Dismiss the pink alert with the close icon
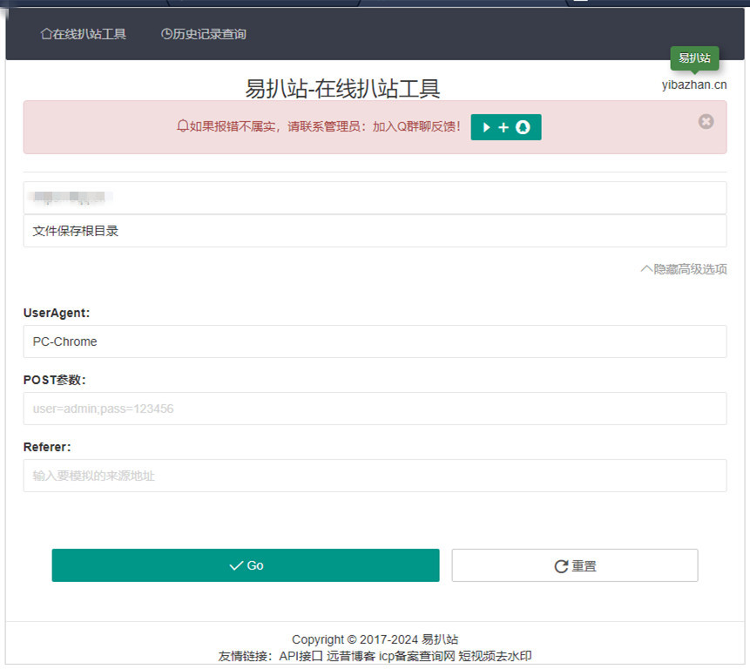 click(706, 121)
